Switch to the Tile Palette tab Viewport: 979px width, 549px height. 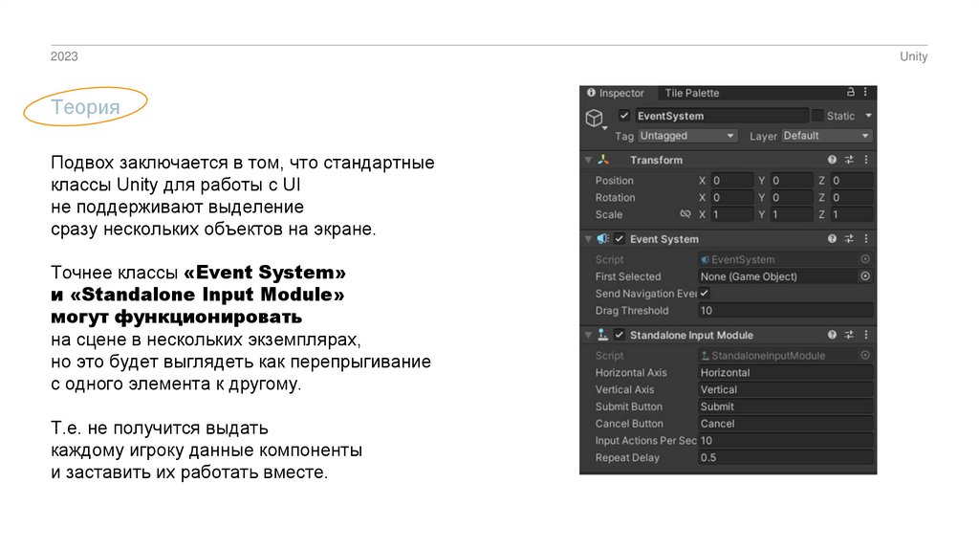click(691, 93)
